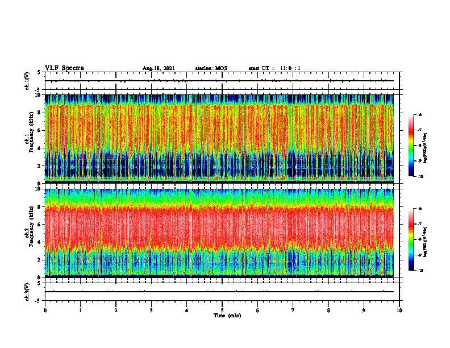Click time axis tick label "2"
The width and height of the screenshot is (450, 348).
[116, 310]
